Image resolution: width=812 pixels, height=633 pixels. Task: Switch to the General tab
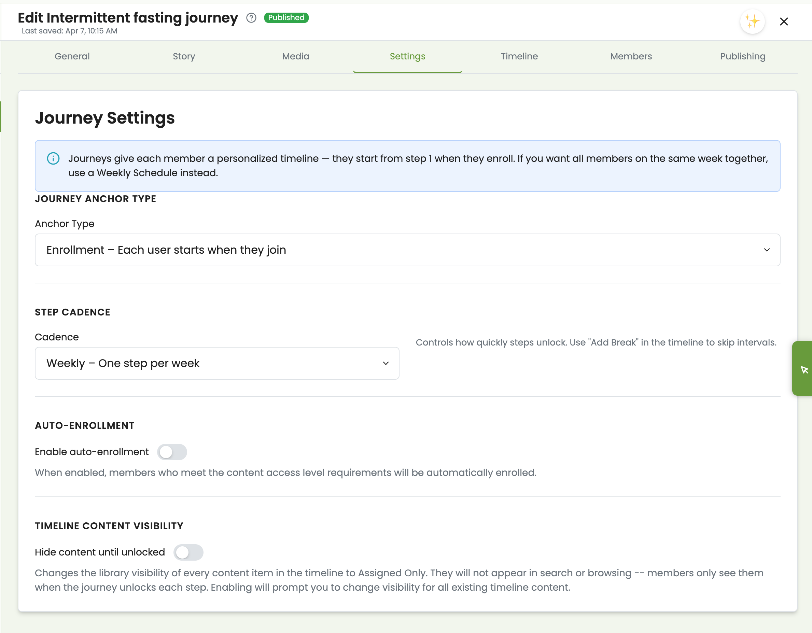click(x=72, y=56)
